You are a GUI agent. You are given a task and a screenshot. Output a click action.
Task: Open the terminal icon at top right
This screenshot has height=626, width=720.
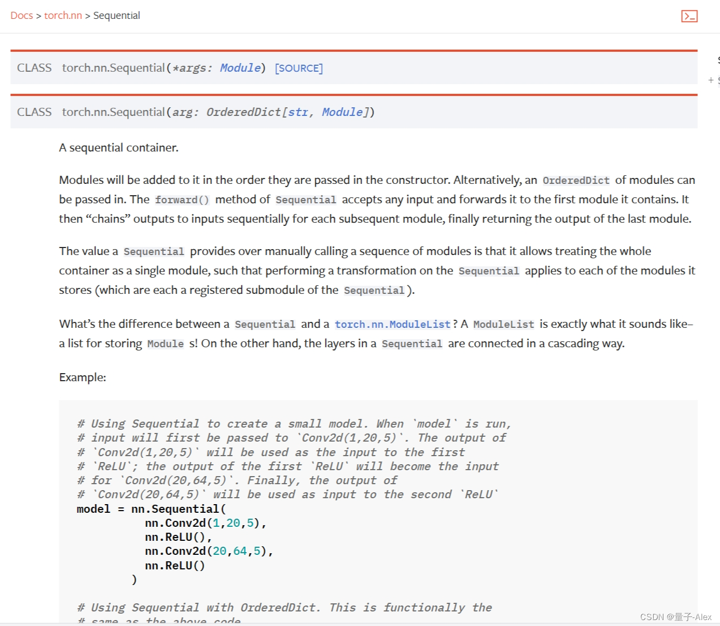(x=689, y=16)
